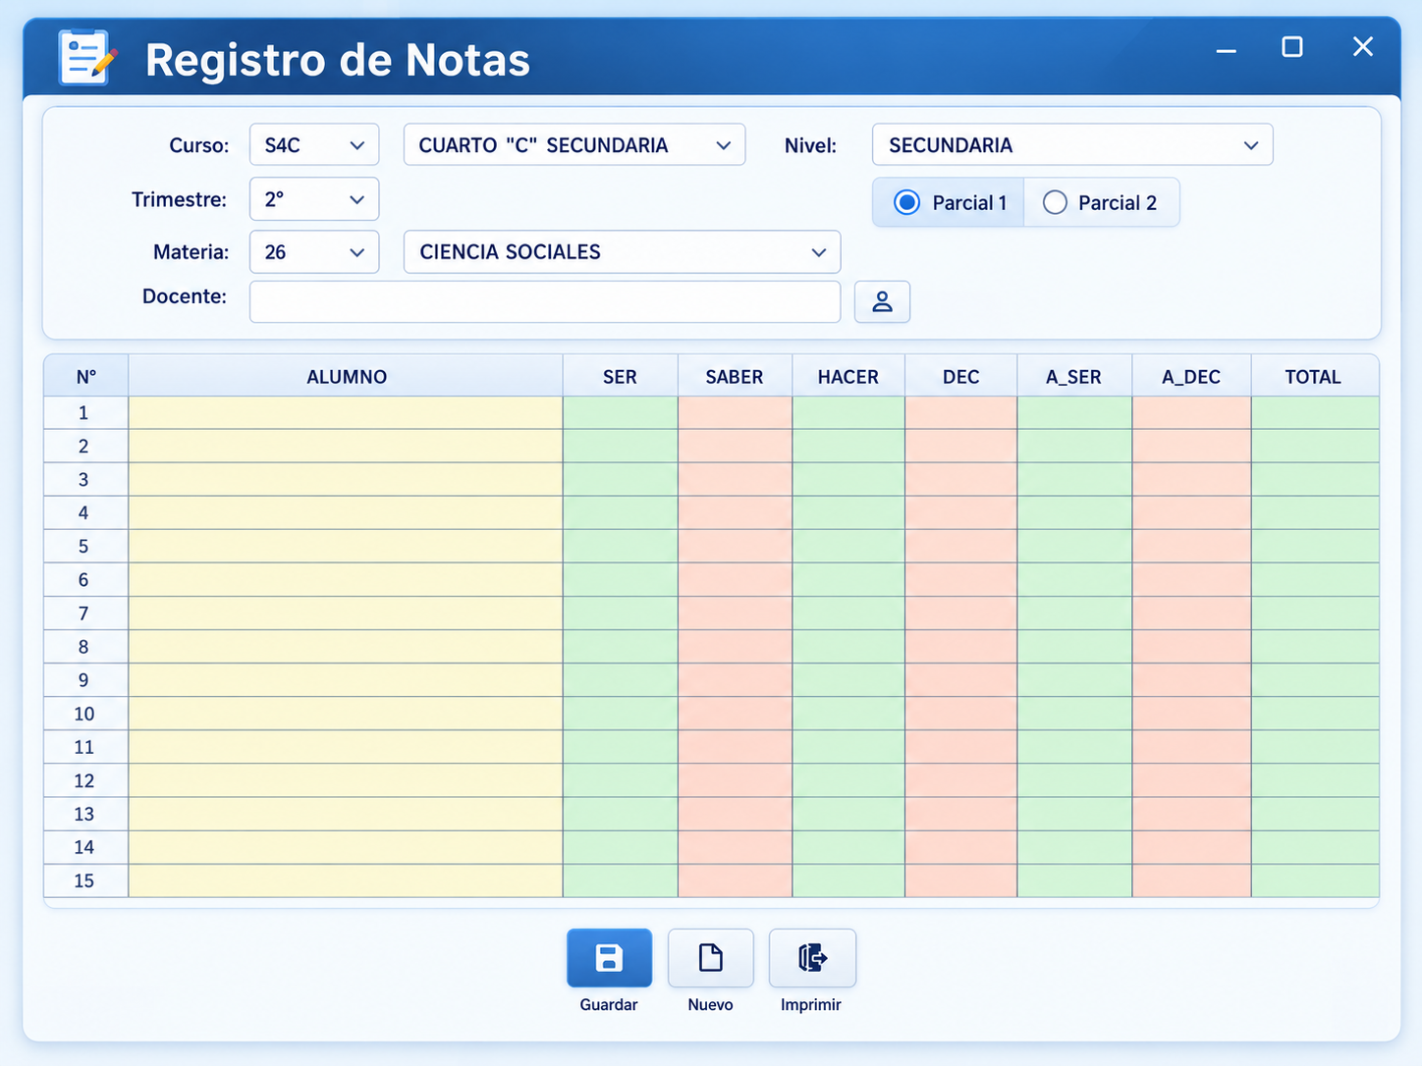This screenshot has height=1066, width=1422.
Task: Close the Registro de Notas window
Action: (1363, 46)
